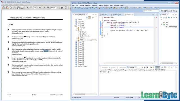Screen dimensions: 180x101
Task: Go to previous page in Adobe Reader
Action: pyautogui.click(x=27, y=8)
